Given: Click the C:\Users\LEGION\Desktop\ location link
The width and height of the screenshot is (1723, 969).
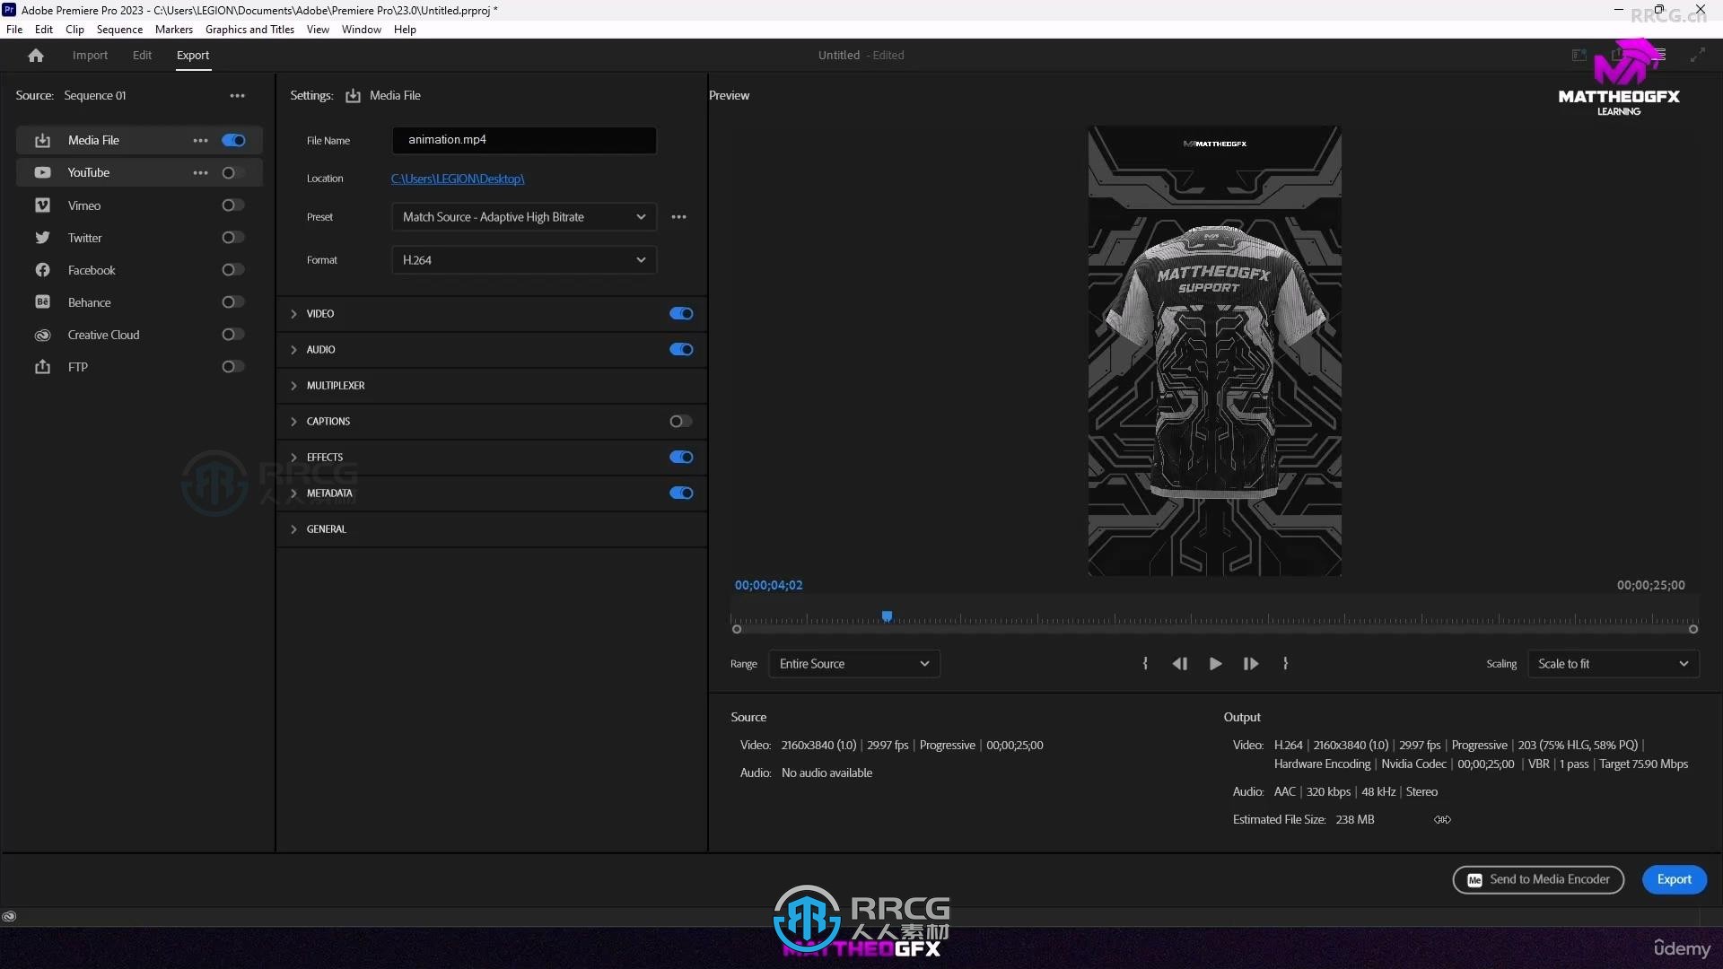Looking at the screenshot, I should [458, 178].
